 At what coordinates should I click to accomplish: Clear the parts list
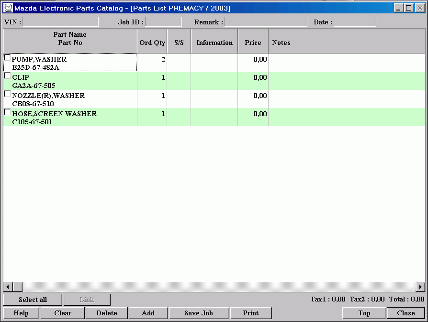pos(63,313)
